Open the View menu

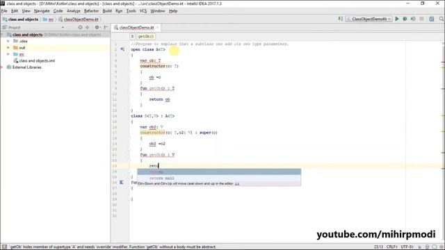26,11
